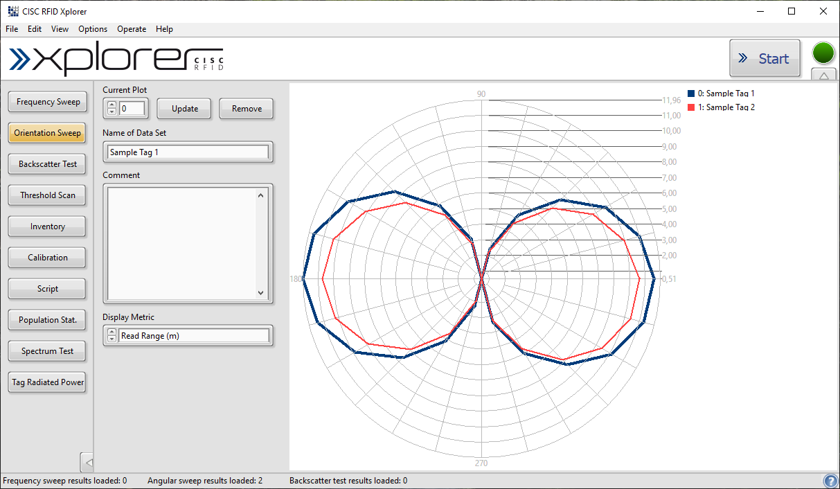Click the 0,51 axis minimum value

(x=668, y=279)
